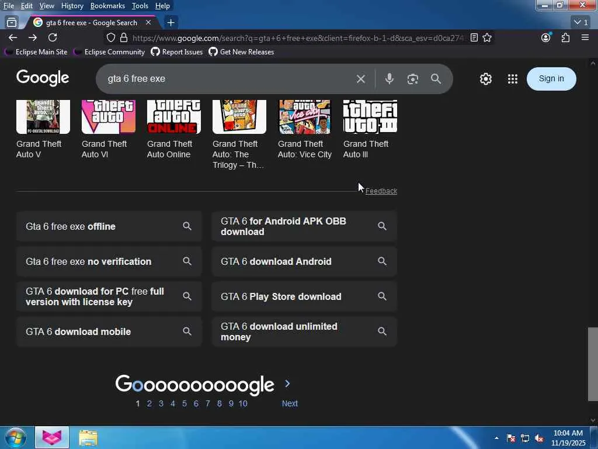Go back to the previous page
This screenshot has width=598, height=449.
13,37
